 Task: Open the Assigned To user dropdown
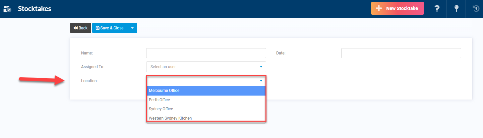[206, 67]
